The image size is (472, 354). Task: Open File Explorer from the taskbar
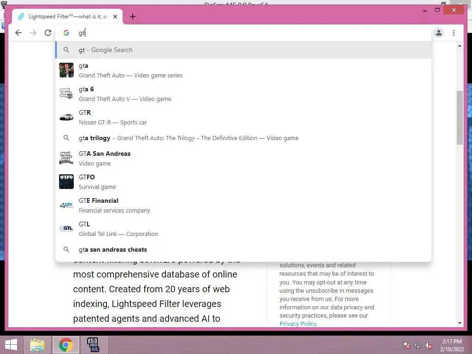(x=37, y=345)
